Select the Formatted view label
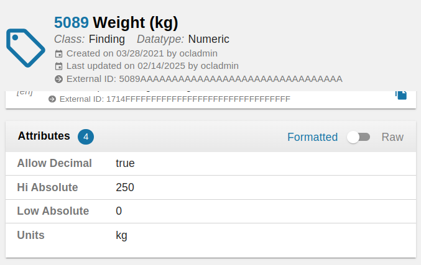This screenshot has height=265, width=421. pos(312,137)
